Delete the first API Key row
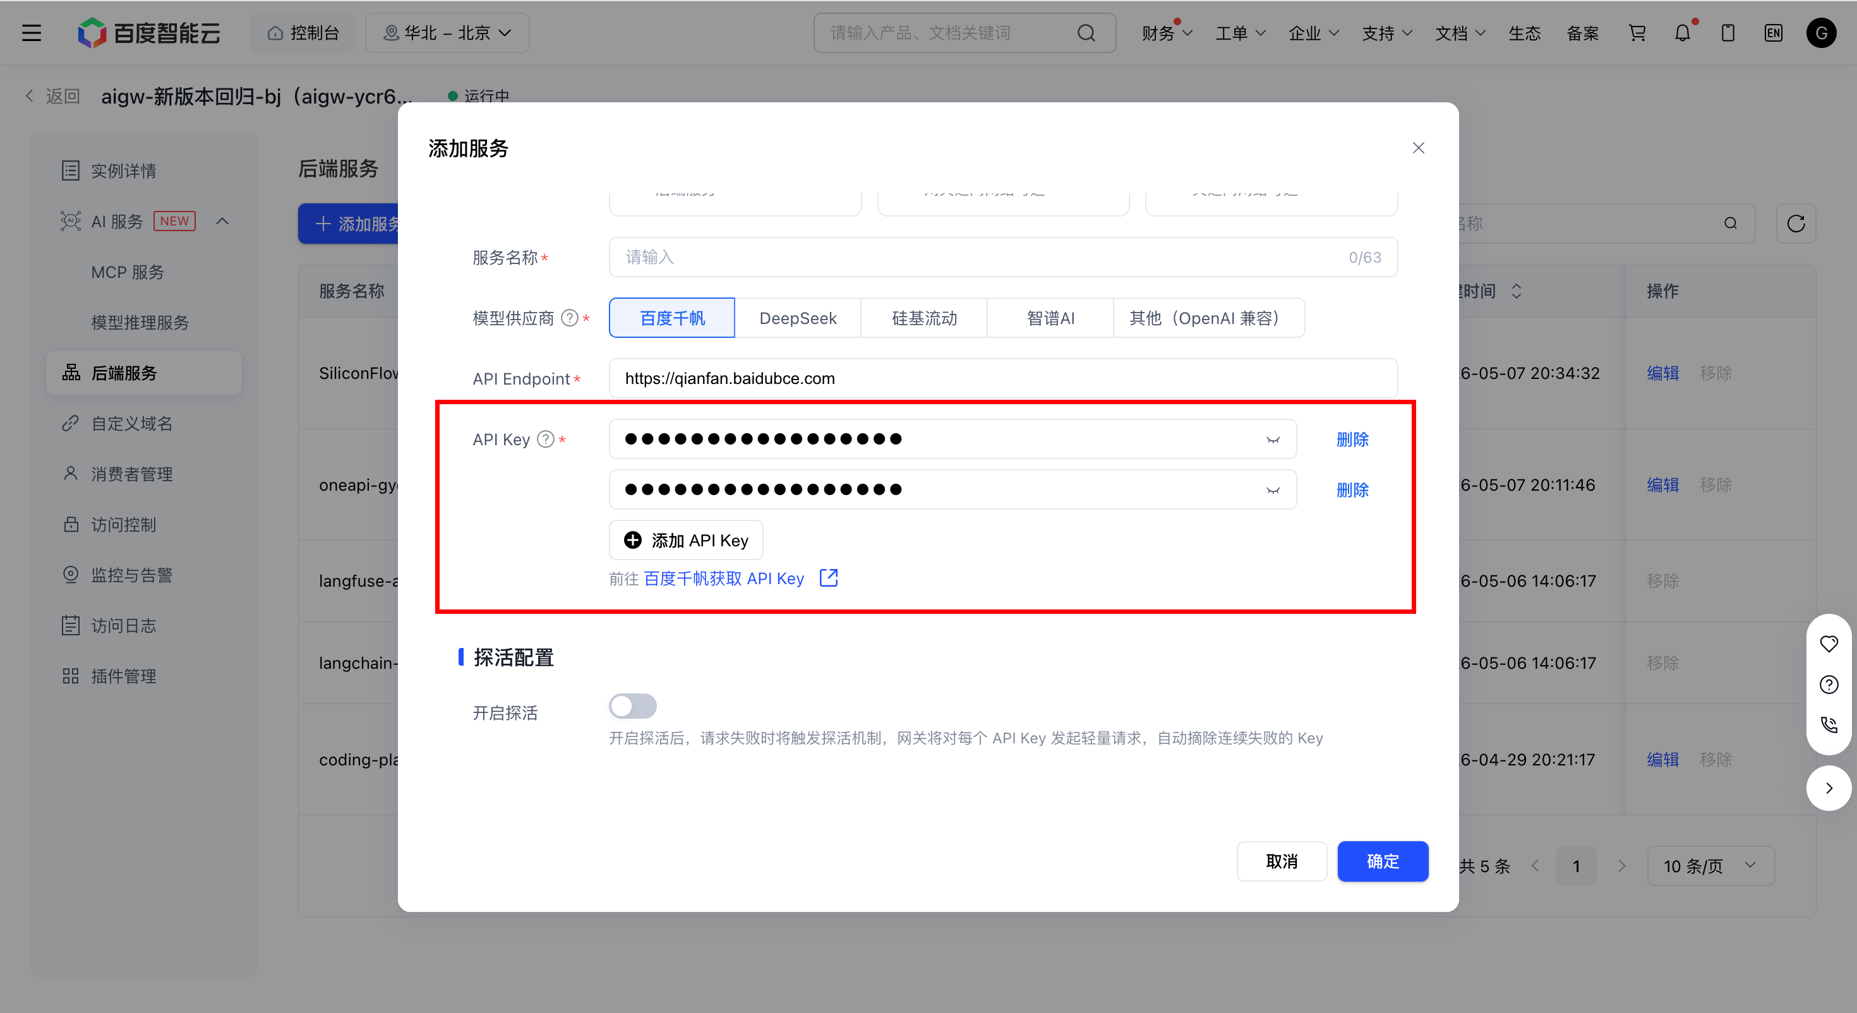The image size is (1857, 1013). coord(1352,439)
